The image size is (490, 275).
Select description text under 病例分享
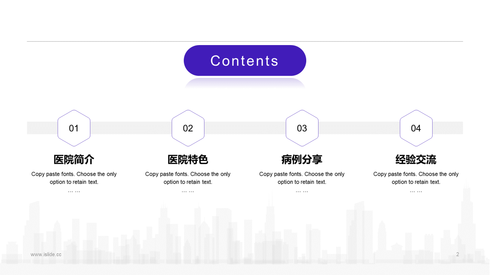(x=302, y=182)
